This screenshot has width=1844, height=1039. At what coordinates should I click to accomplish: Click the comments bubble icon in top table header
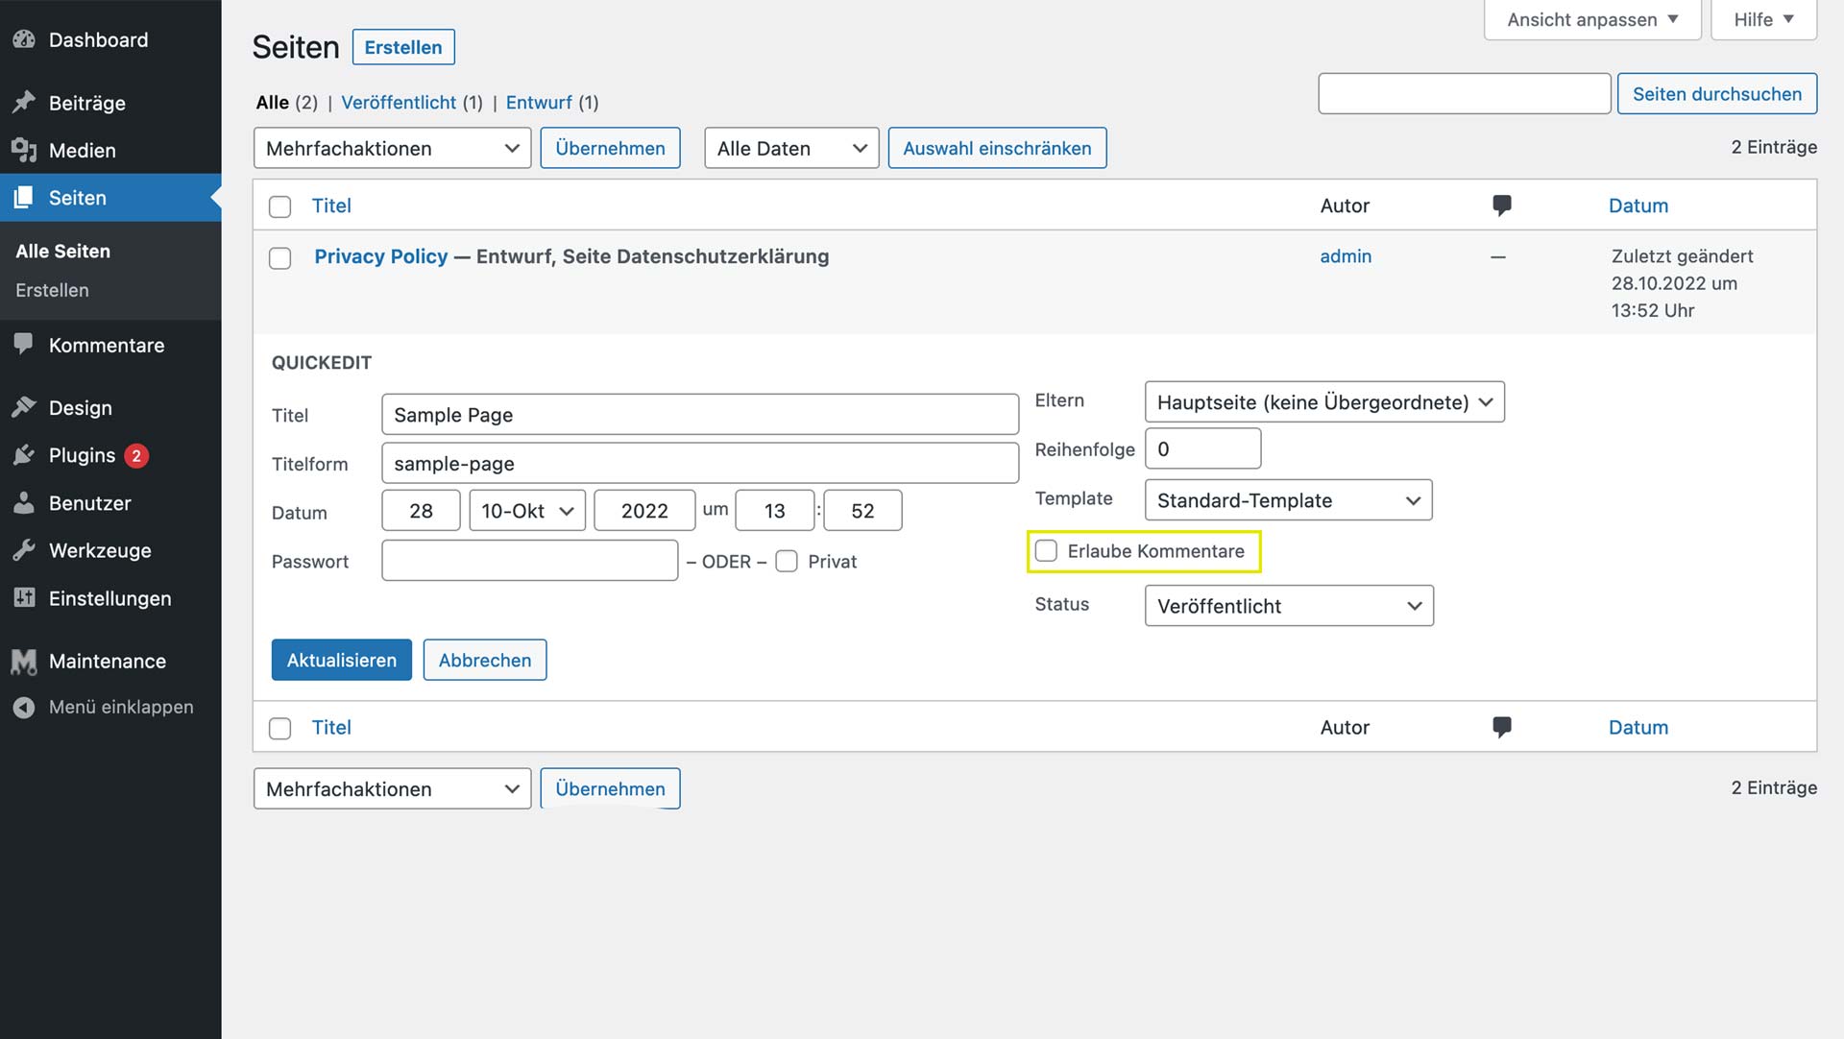pos(1502,205)
